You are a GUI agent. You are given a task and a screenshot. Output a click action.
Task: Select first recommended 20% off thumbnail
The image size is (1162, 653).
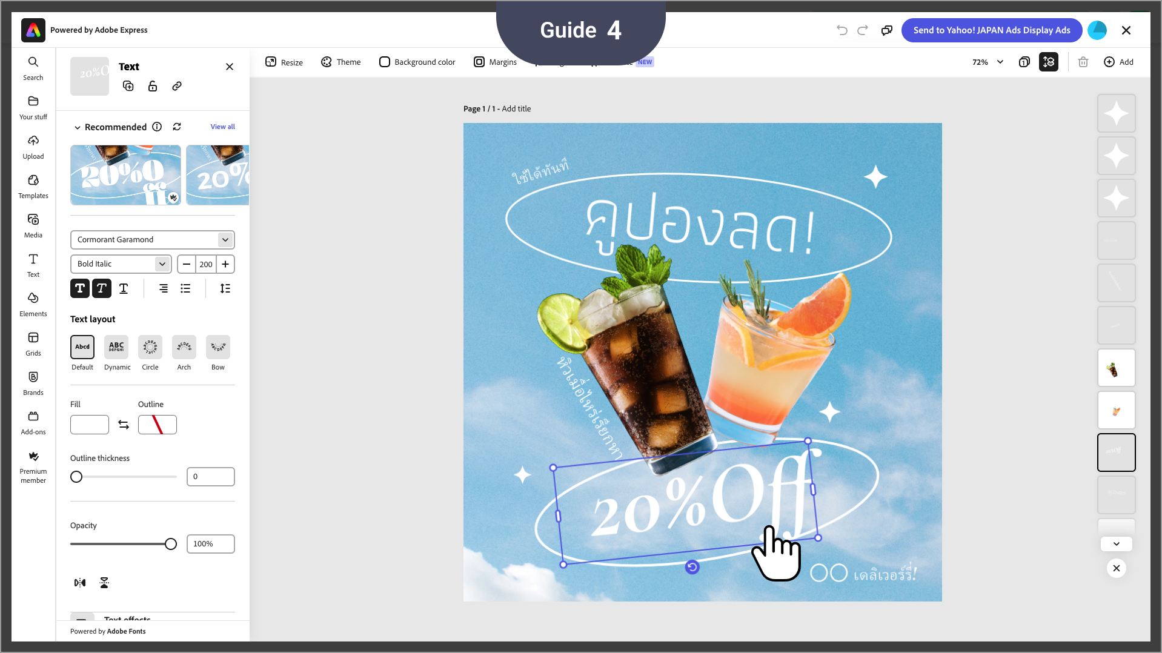pyautogui.click(x=125, y=175)
